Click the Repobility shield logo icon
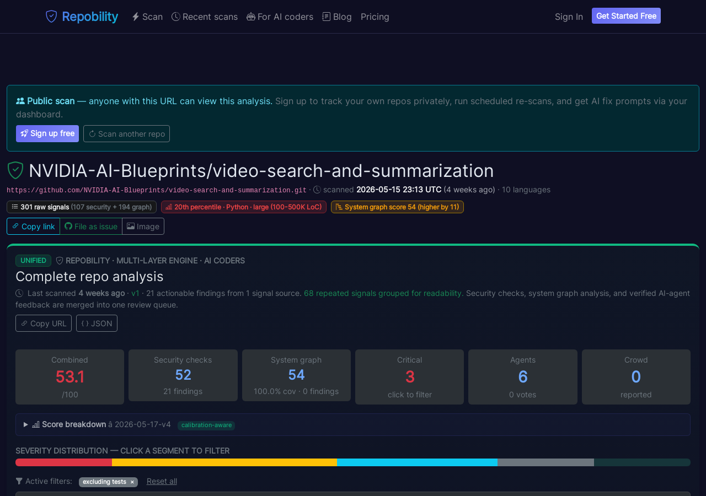Screen dimensions: 706x496 click(x=51, y=17)
